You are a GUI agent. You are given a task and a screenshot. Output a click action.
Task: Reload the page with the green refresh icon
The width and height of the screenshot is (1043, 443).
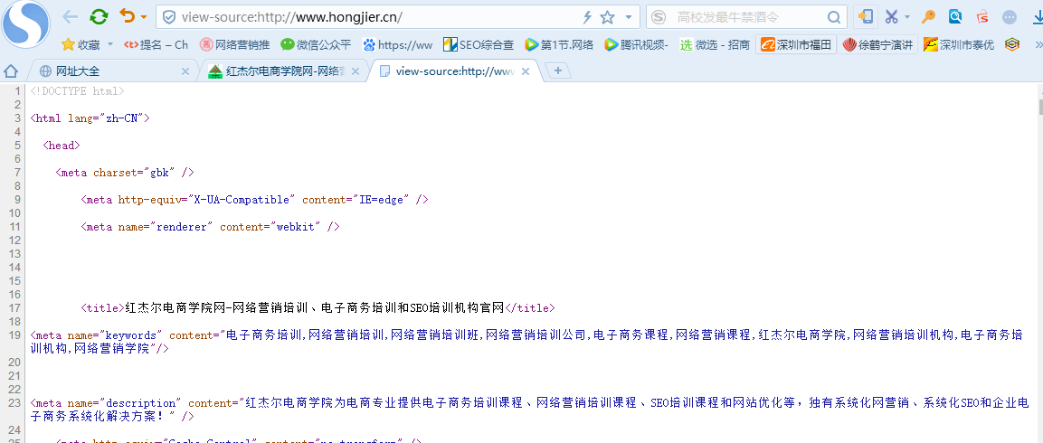point(99,17)
